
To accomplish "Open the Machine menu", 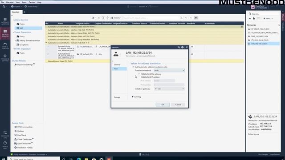I will coord(10,2).
